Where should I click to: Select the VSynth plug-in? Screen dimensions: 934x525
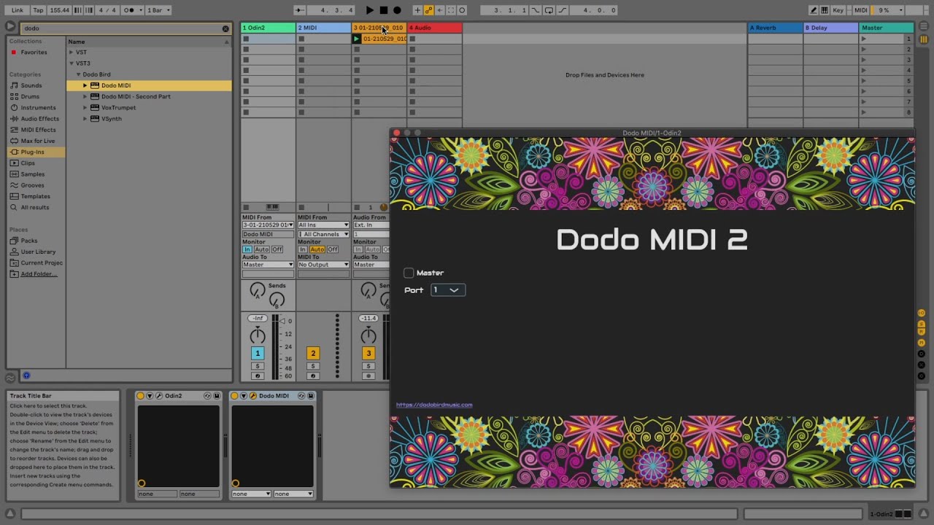112,119
